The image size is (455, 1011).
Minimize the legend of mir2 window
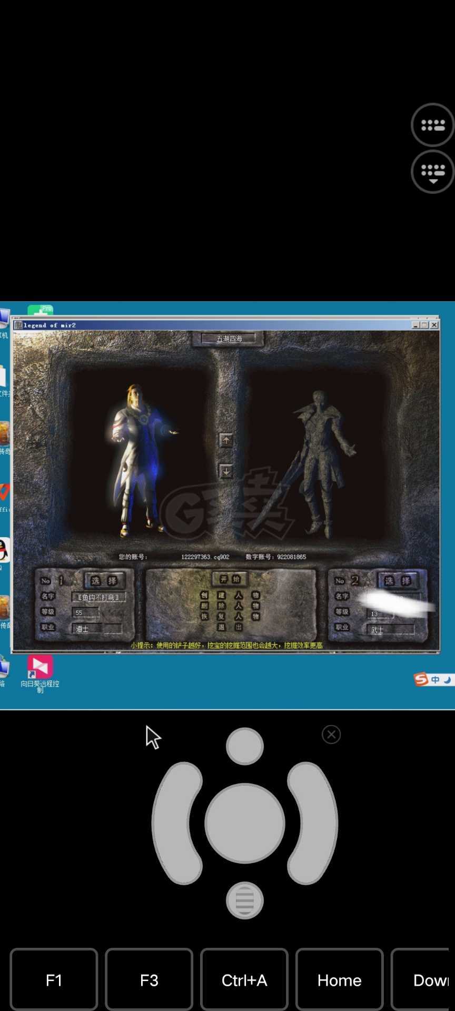coord(416,325)
